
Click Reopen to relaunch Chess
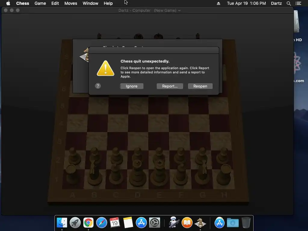pyautogui.click(x=200, y=86)
